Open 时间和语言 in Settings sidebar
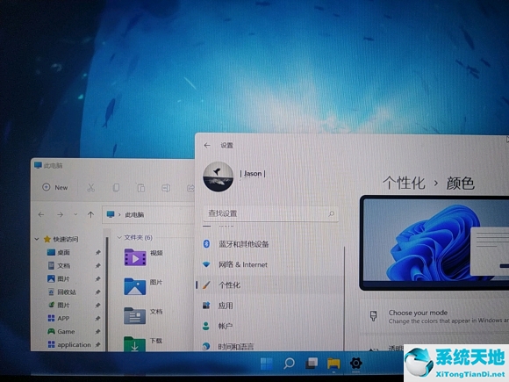Screen dimensions: 509x382 click(x=269, y=346)
